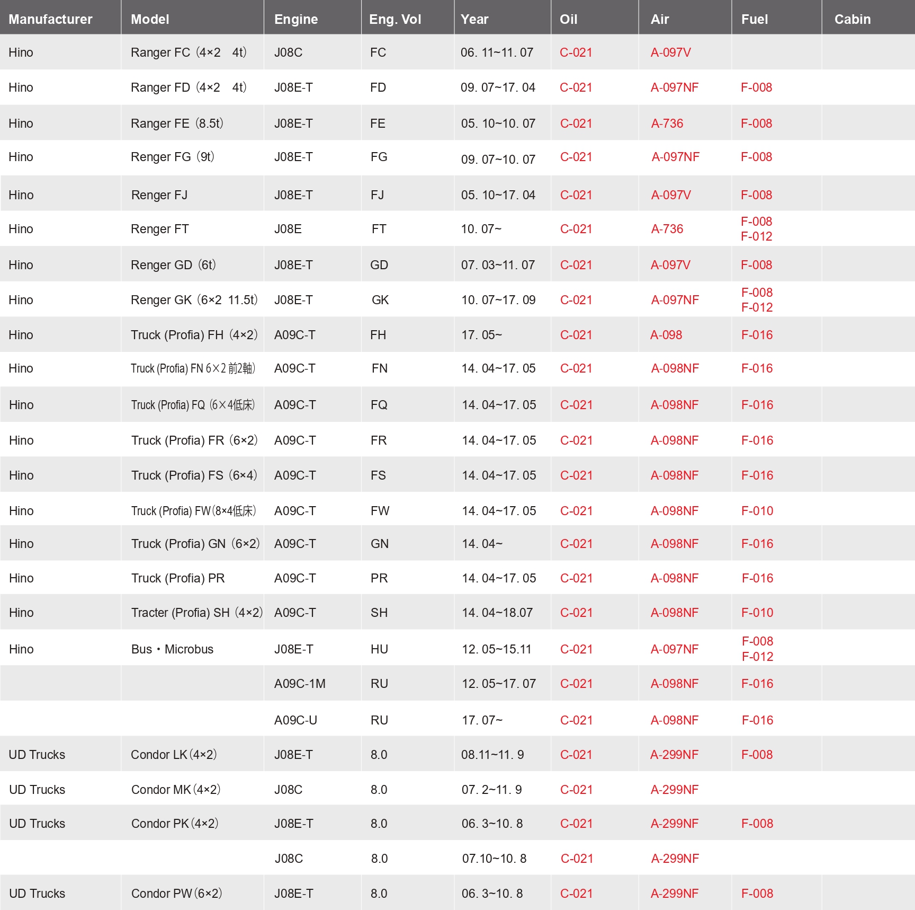This screenshot has width=915, height=910.
Task: Click the Engine column header
Action: [x=296, y=19]
